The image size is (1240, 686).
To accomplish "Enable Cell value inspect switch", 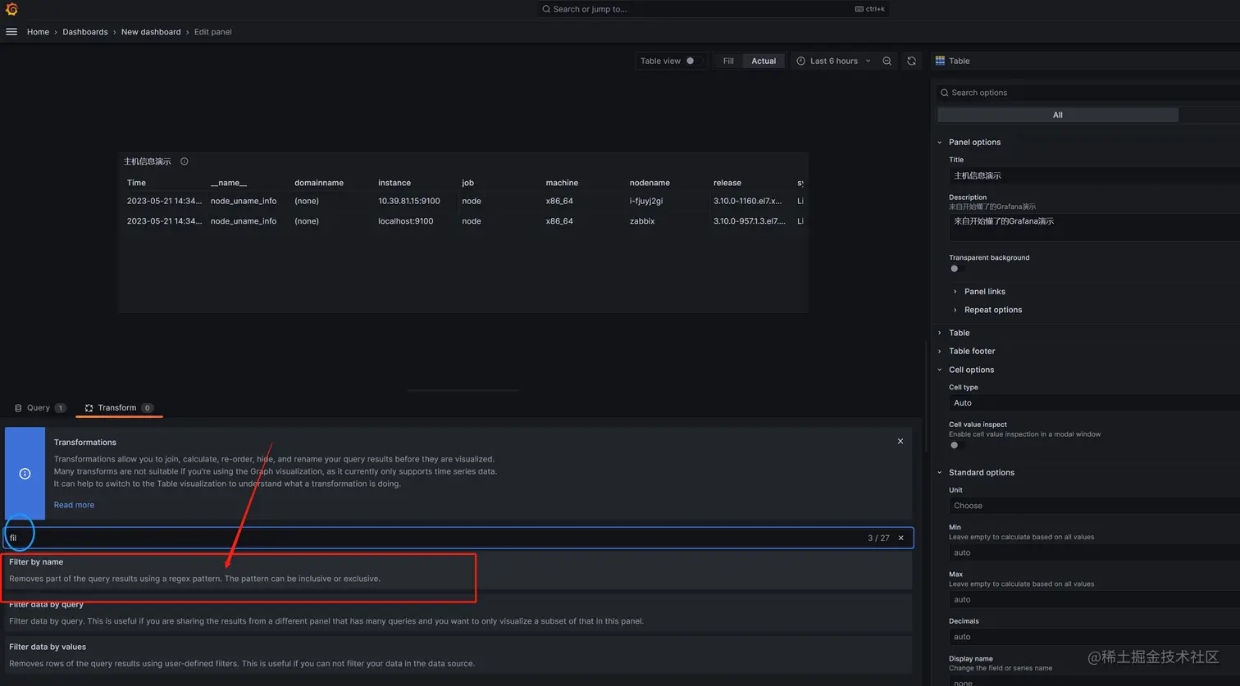I will 957,445.
